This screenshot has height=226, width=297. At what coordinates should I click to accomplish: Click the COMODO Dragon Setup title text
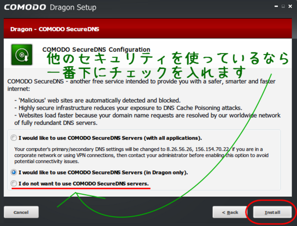[50, 7]
